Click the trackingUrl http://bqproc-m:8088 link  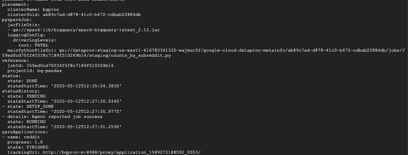point(121,152)
